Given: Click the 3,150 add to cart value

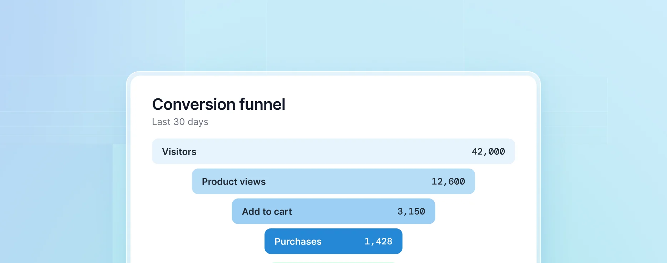Looking at the screenshot, I should (x=411, y=212).
